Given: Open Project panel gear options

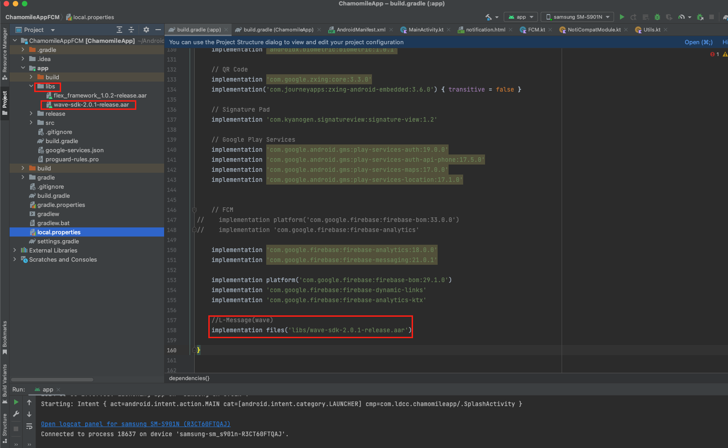Looking at the screenshot, I should click(146, 30).
